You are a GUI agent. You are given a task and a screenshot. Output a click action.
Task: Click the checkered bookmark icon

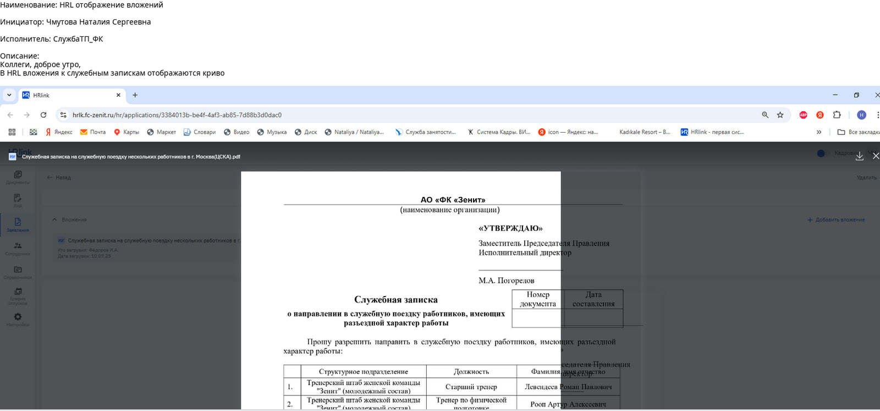pos(34,132)
